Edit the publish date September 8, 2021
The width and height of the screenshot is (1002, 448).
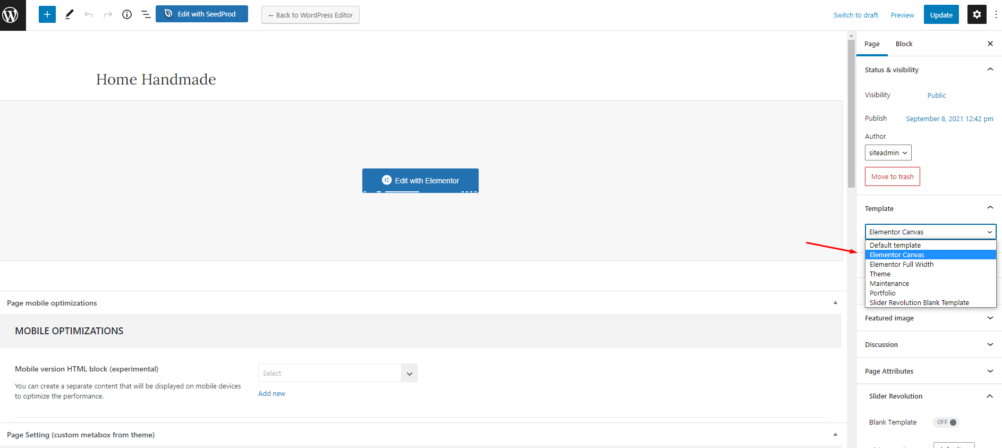point(949,119)
